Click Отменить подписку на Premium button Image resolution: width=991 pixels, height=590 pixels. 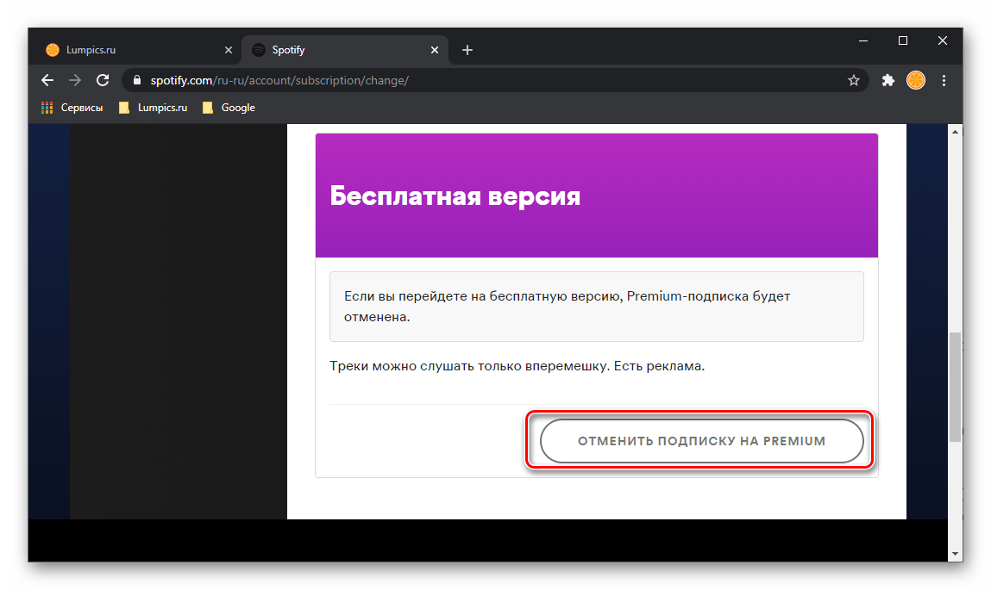click(701, 441)
